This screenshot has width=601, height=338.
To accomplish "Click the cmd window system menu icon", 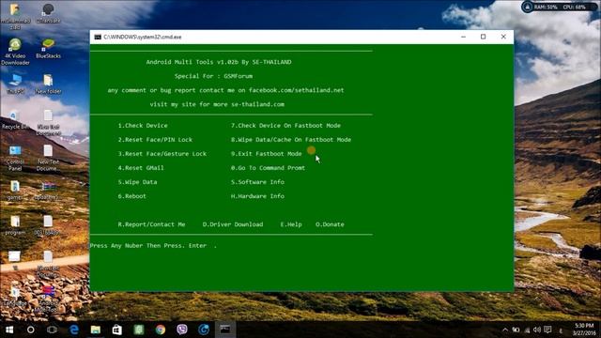I will click(x=98, y=38).
